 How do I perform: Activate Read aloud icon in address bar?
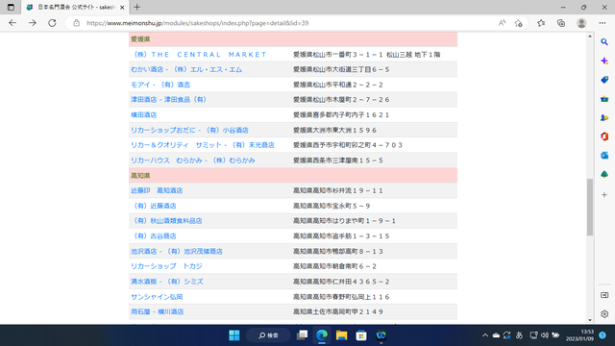502,23
